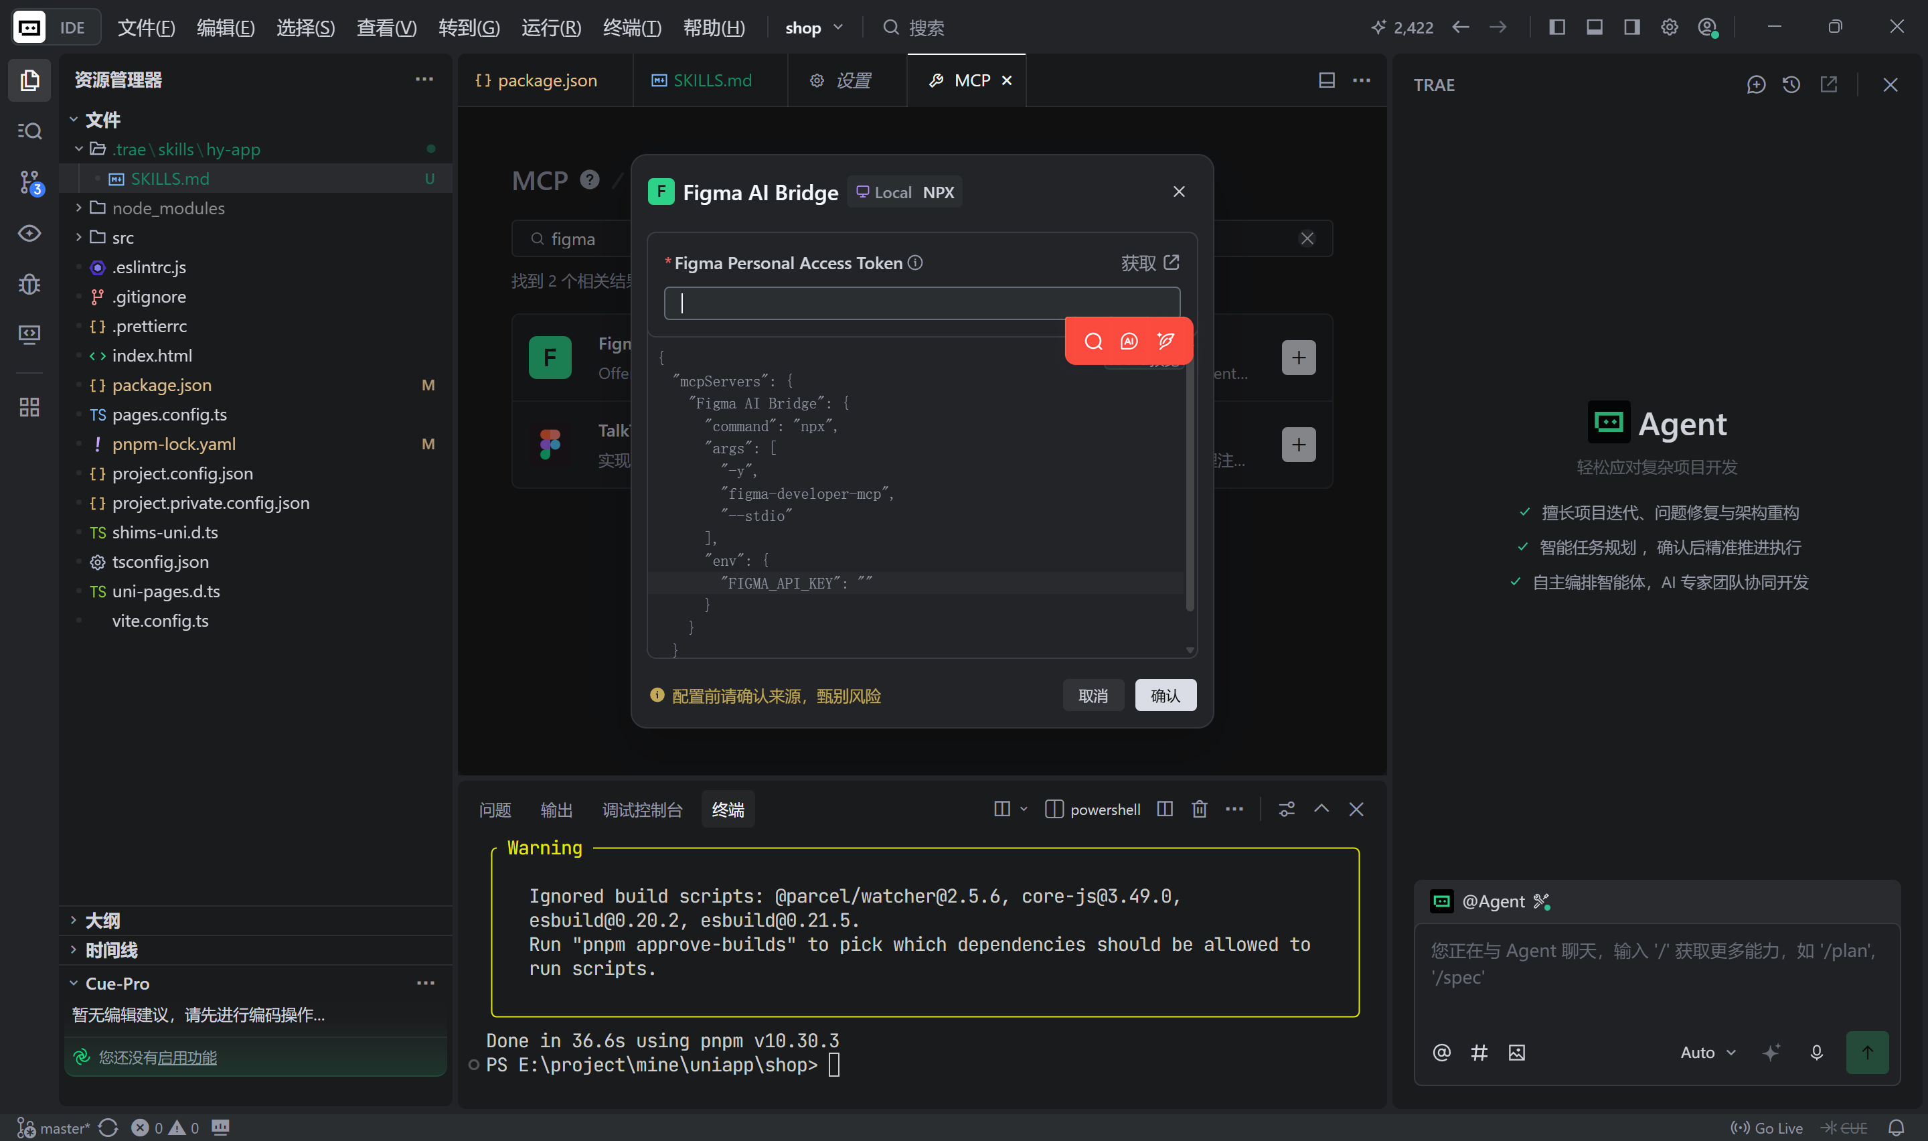Clear the figma search query

[x=1306, y=238]
